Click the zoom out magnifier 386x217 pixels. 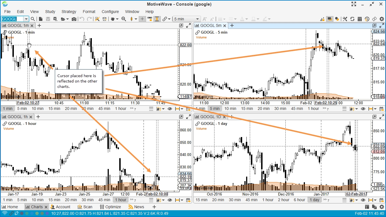(x=123, y=19)
